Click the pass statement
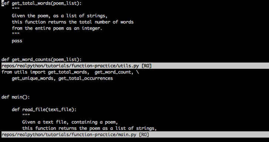The height and width of the screenshot is (142, 269). tap(17, 41)
